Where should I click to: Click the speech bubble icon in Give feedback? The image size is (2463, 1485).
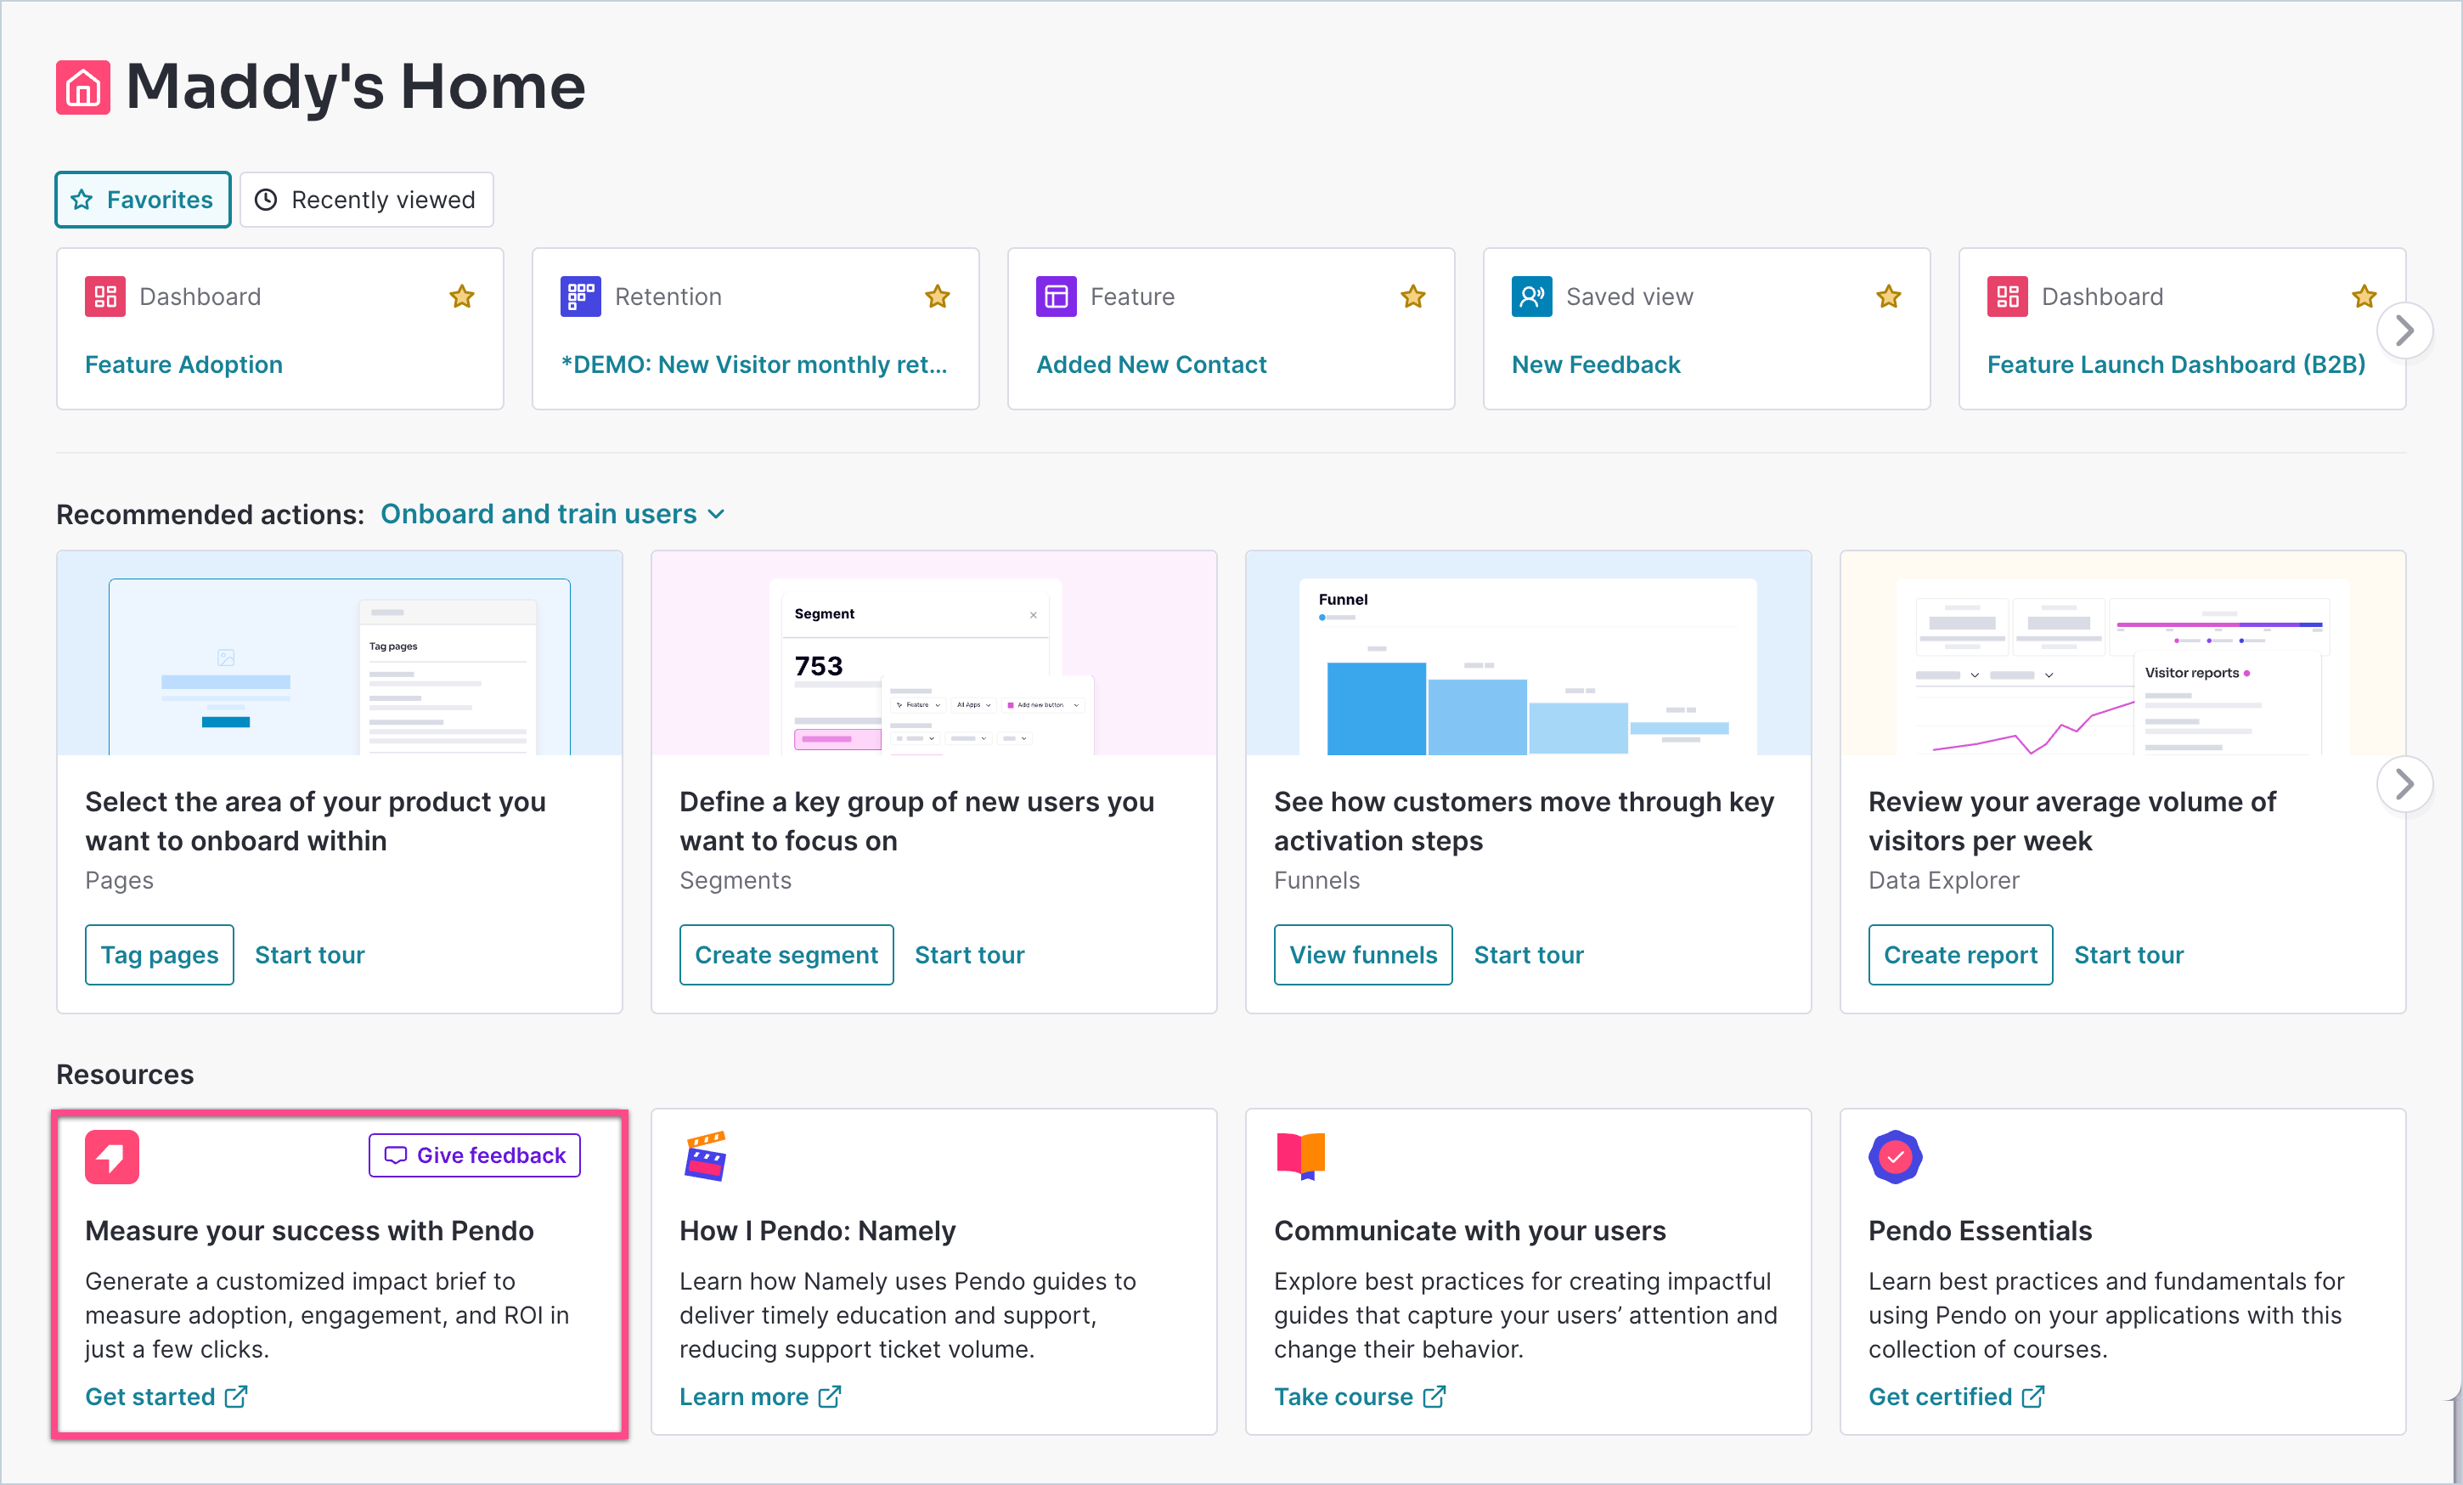tap(396, 1156)
